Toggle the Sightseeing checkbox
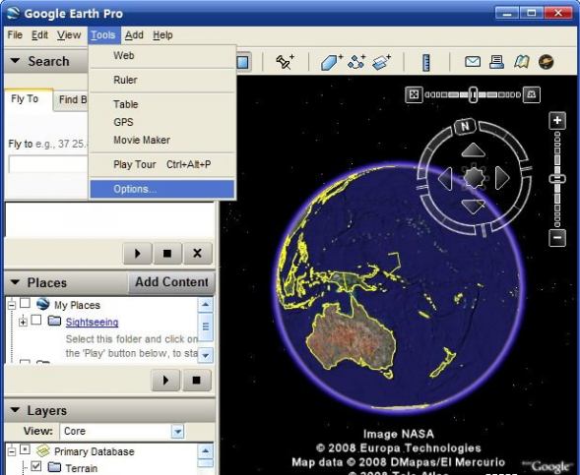 click(x=36, y=320)
